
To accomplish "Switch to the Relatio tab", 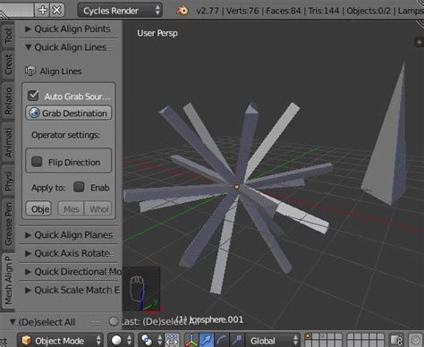I will [x=8, y=100].
